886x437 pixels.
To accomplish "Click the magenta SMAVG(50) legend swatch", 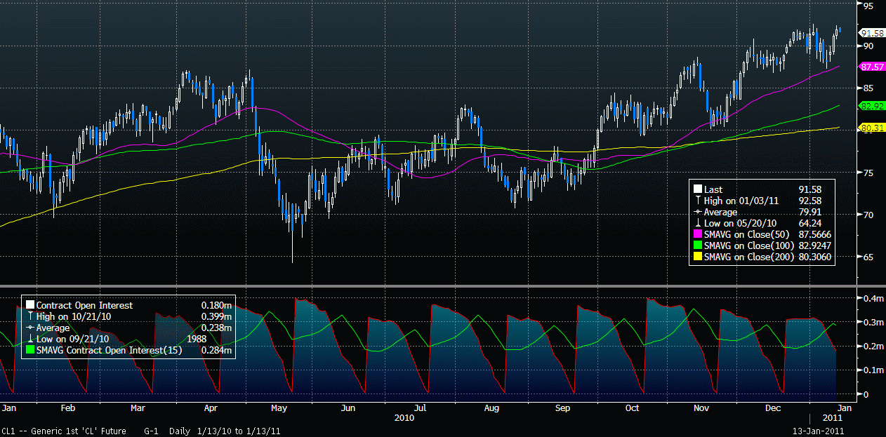I will tap(698, 234).
